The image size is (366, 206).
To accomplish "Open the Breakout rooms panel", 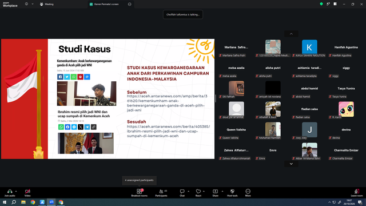I will click(x=139, y=193).
